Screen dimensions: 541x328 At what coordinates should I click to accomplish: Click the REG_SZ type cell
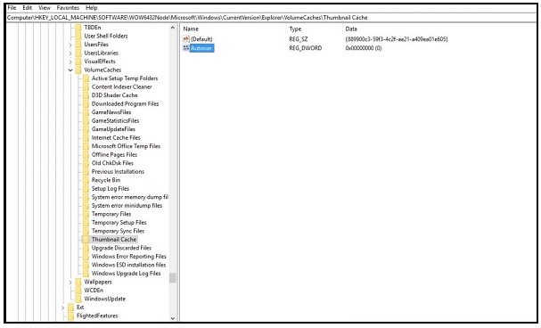[298, 39]
